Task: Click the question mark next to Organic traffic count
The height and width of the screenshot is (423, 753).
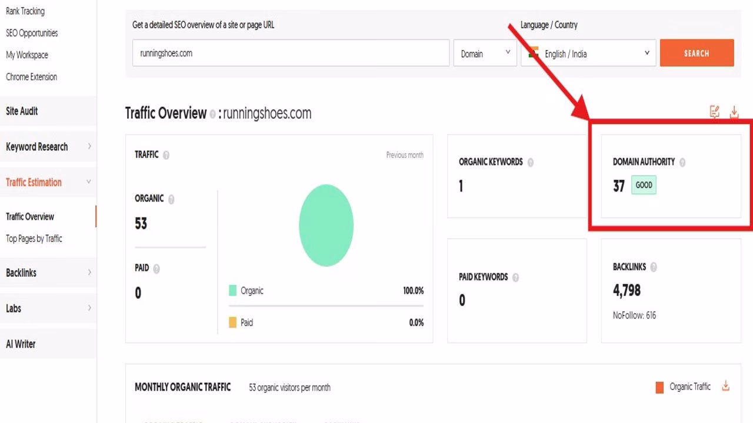Action: 171,199
